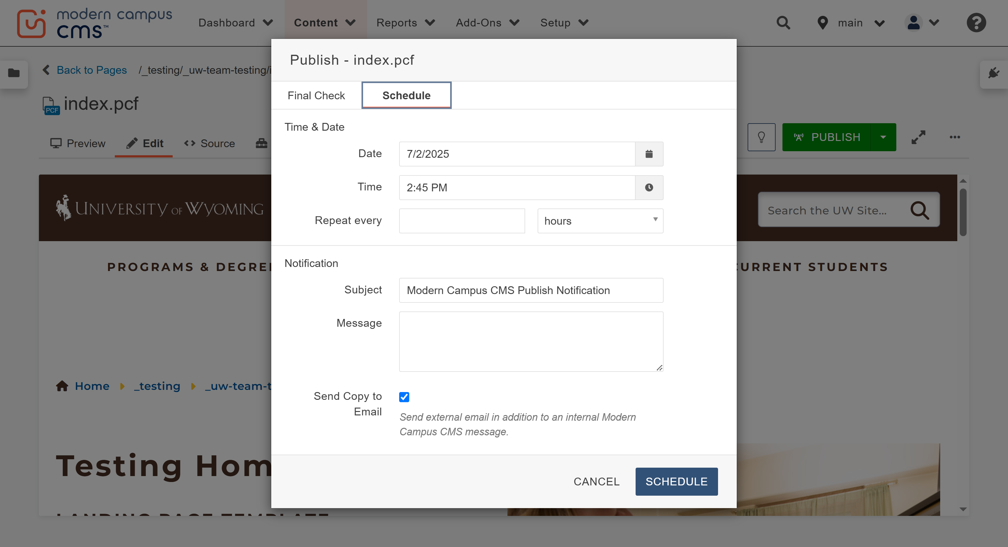This screenshot has height=547, width=1008.
Task: Switch to the Final Check tab
Action: (316, 95)
